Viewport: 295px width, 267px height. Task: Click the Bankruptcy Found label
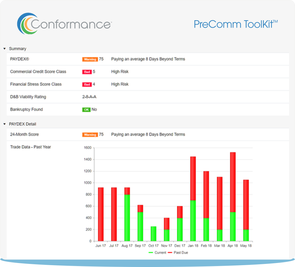point(26,109)
